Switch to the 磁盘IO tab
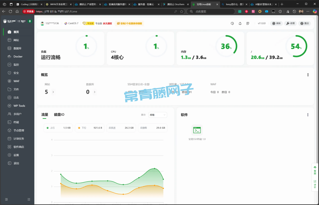Image resolution: width=319 pixels, height=205 pixels. click(59, 115)
